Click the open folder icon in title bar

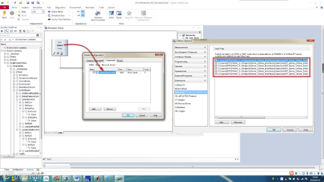pyautogui.click(x=20, y=3)
